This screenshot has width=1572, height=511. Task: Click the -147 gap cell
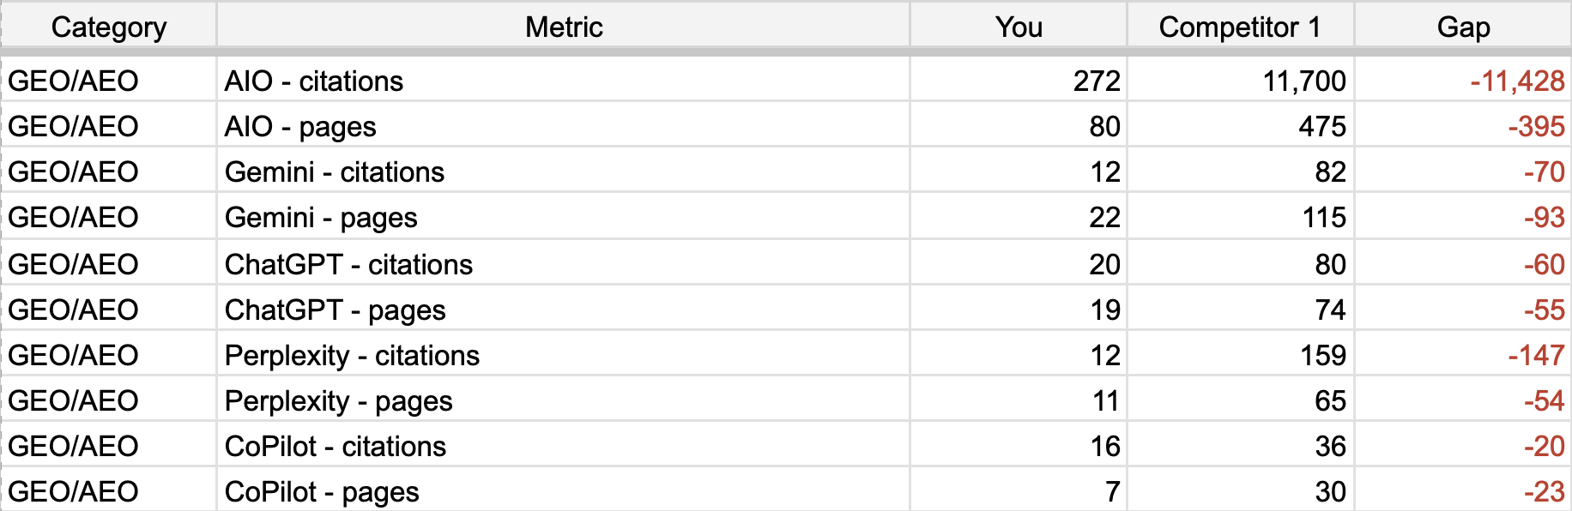tap(1535, 356)
